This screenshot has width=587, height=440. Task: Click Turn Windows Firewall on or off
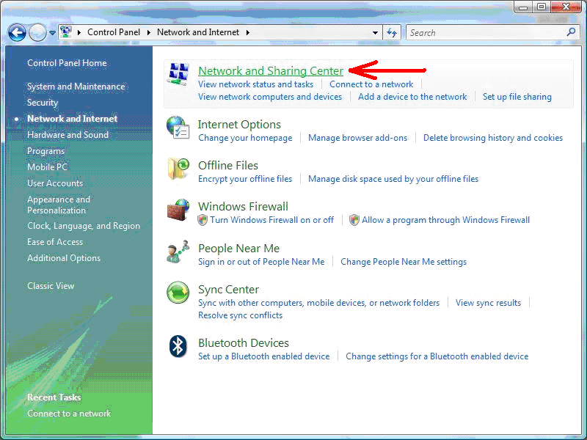tap(271, 220)
